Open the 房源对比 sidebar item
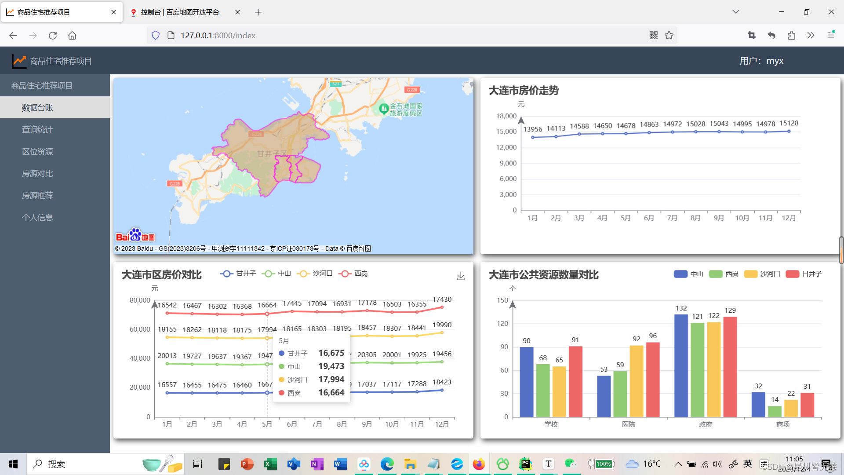844x475 pixels. [55, 173]
